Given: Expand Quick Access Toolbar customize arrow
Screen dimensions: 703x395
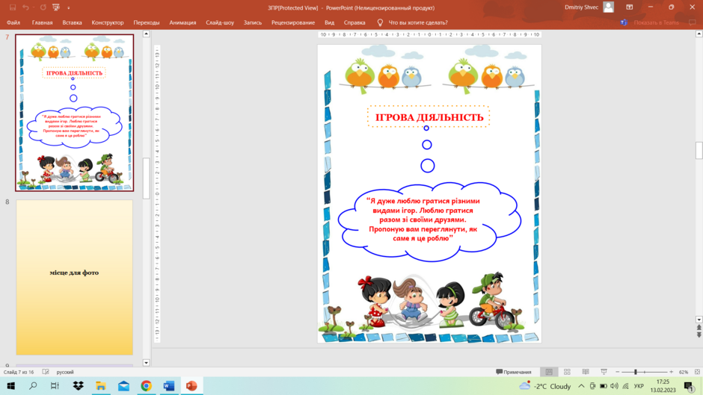Looking at the screenshot, I should 69,7.
